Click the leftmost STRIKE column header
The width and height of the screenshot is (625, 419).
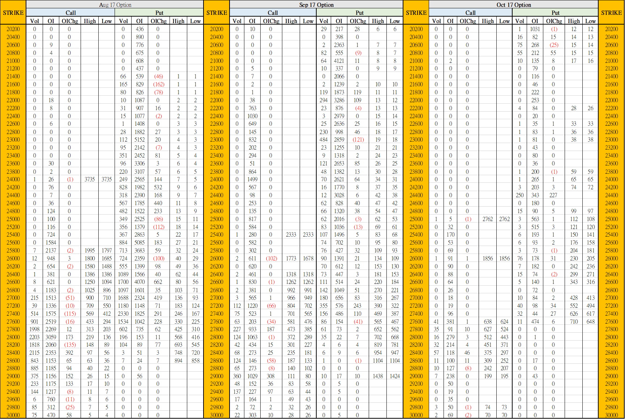tap(13, 13)
